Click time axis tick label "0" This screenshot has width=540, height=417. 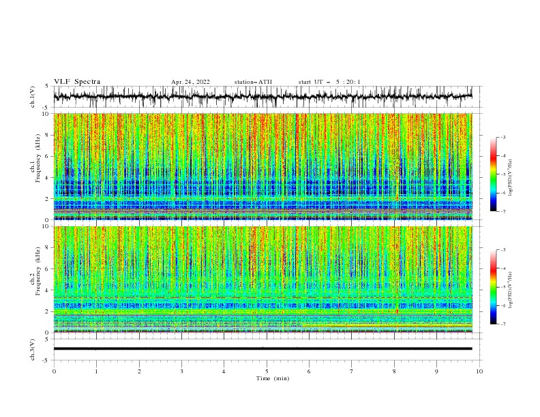click(x=54, y=371)
